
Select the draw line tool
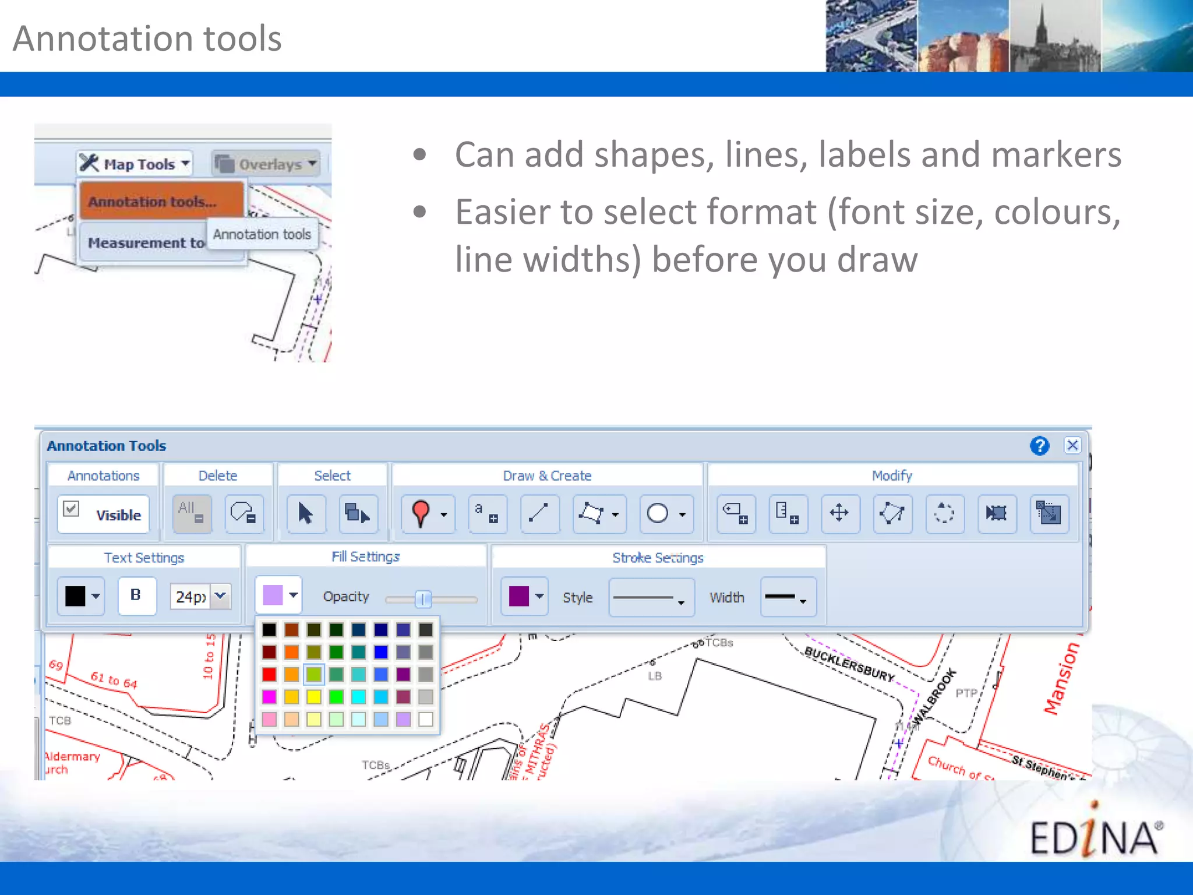539,513
